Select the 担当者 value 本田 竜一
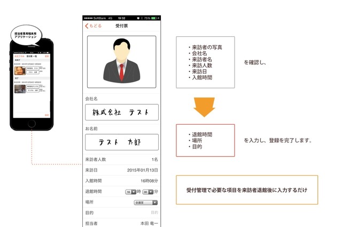Viewport: 342px width, 227px height. pos(149,223)
